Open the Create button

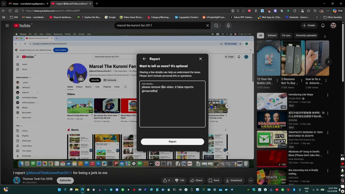pos(309,25)
